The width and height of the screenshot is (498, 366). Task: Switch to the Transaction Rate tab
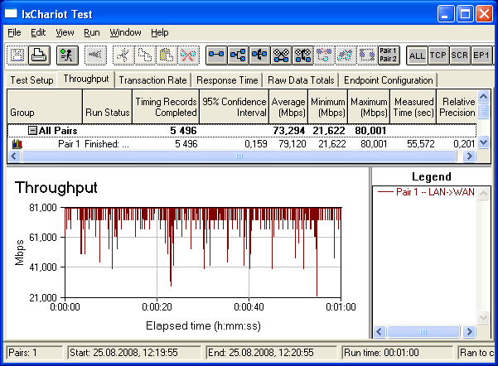pos(152,80)
